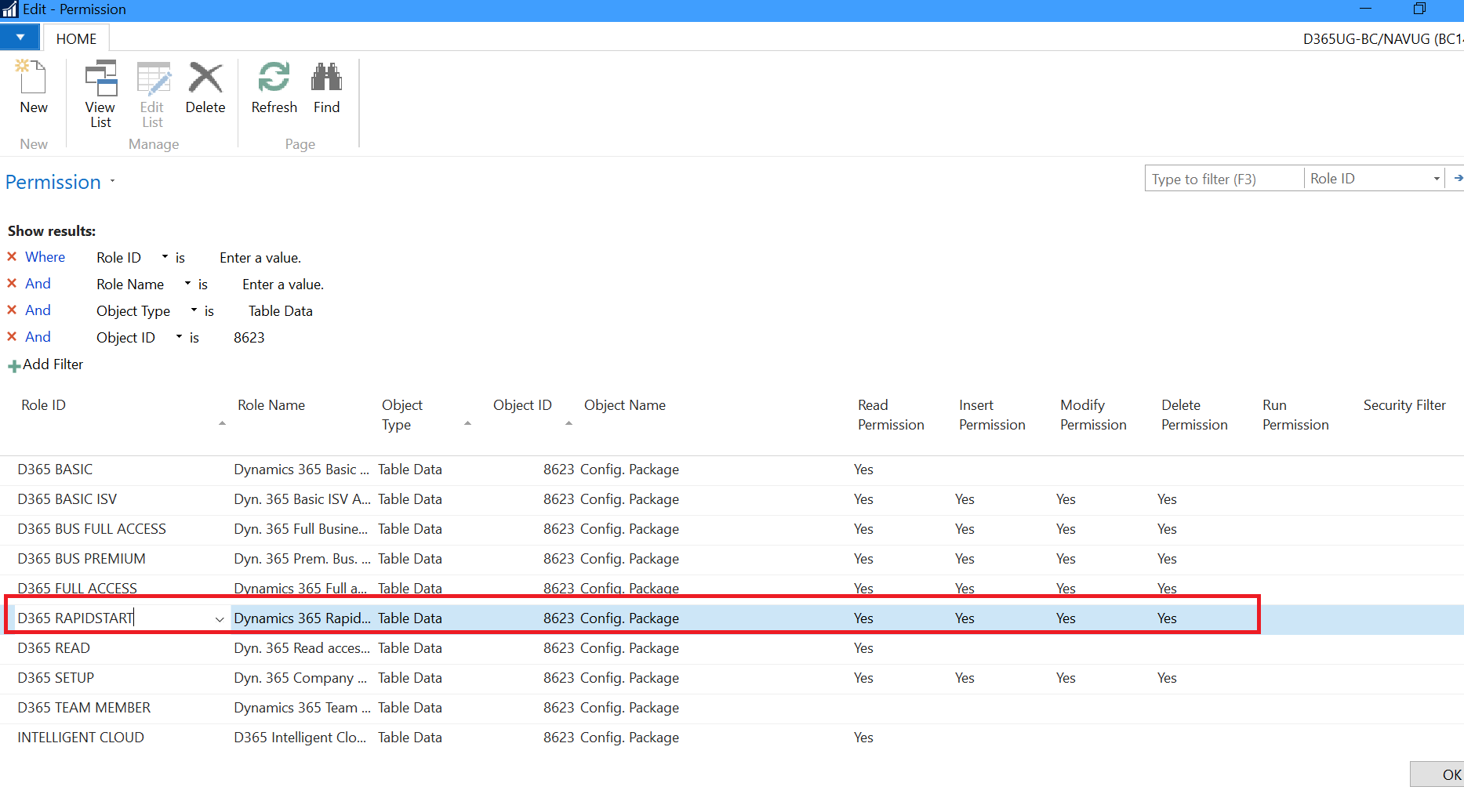Click Config. Package for D365 TEAM MEMBER
This screenshot has height=794, width=1464.
630,708
